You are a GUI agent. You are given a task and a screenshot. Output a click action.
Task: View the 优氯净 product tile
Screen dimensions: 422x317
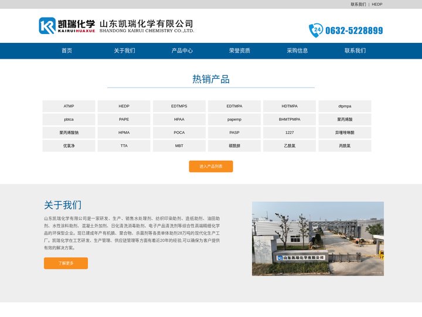(x=69, y=146)
